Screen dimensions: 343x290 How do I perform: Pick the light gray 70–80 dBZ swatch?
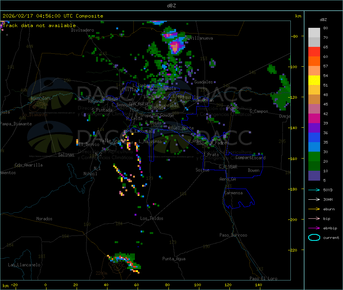(x=314, y=33)
